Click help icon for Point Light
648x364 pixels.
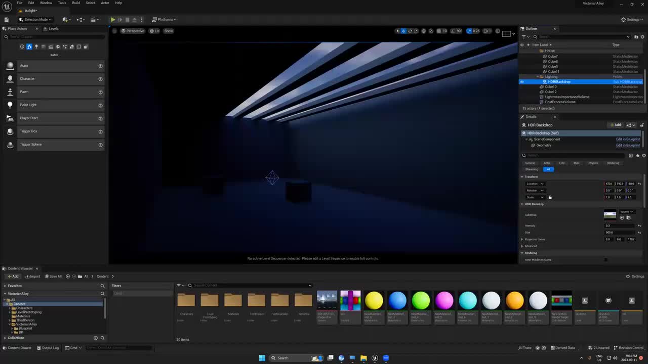(100, 105)
